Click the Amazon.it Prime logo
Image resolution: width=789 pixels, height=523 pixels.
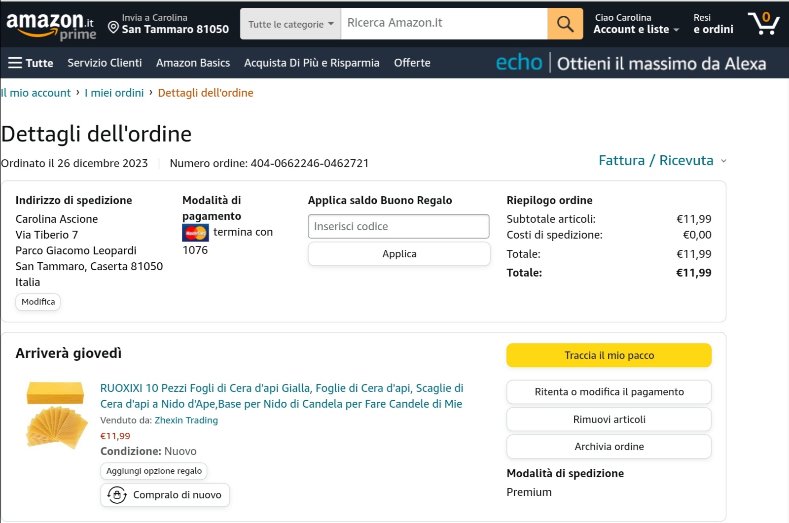[50, 25]
